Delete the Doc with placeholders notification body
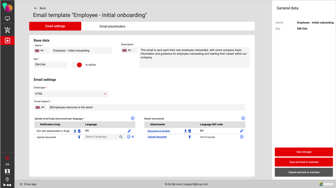336x188 pixels. pos(79,131)
